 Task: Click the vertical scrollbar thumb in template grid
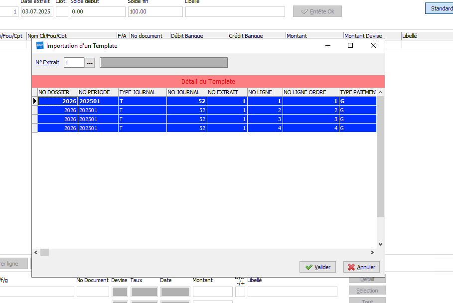pyautogui.click(x=380, y=156)
